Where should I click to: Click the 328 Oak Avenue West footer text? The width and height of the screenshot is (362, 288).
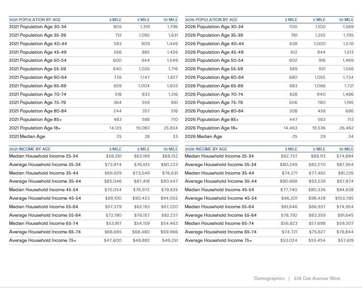pyautogui.click(x=317, y=278)
